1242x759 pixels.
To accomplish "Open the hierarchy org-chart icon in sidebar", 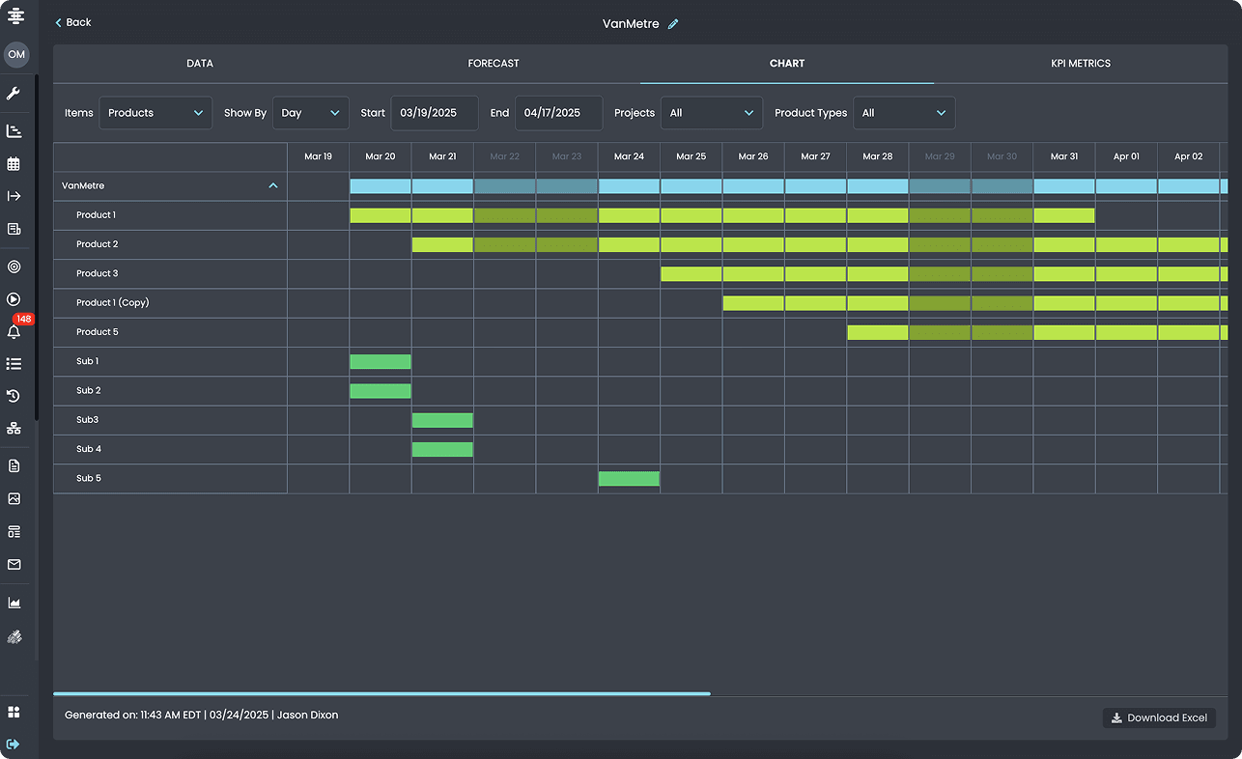I will [x=14, y=428].
